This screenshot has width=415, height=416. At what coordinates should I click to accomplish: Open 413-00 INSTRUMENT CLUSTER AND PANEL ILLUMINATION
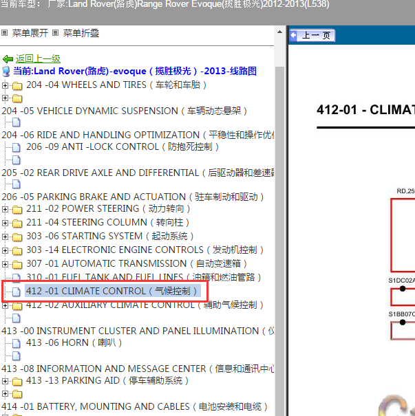[138, 331]
